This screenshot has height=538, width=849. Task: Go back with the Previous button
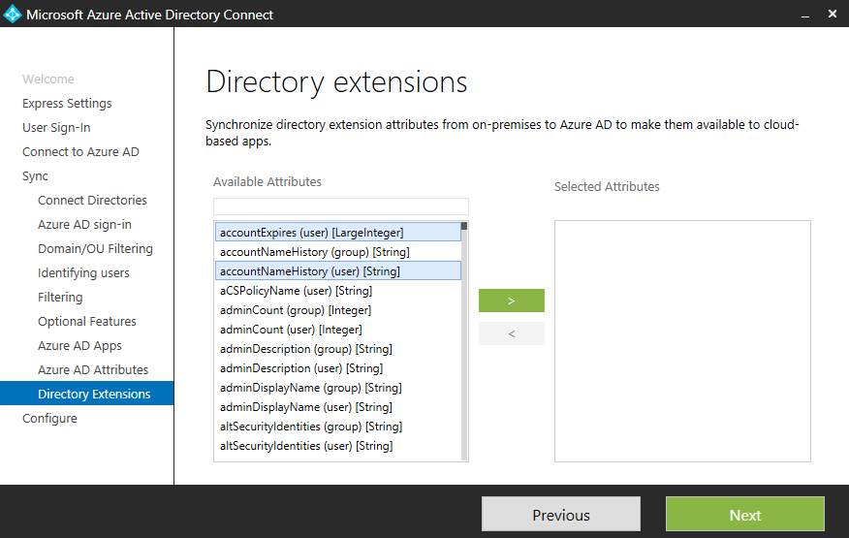(x=560, y=515)
